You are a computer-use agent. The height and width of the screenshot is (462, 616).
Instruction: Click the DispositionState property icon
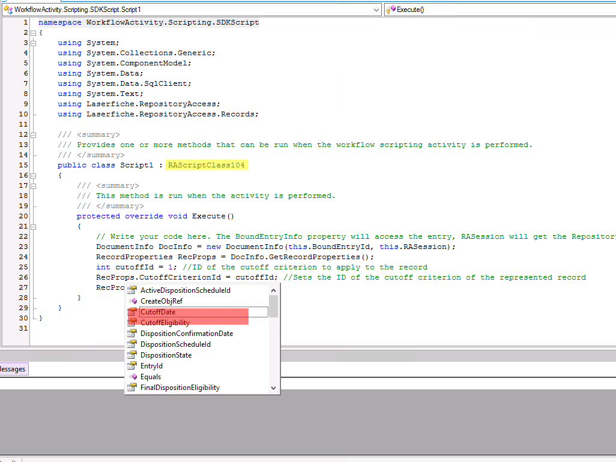click(x=132, y=355)
